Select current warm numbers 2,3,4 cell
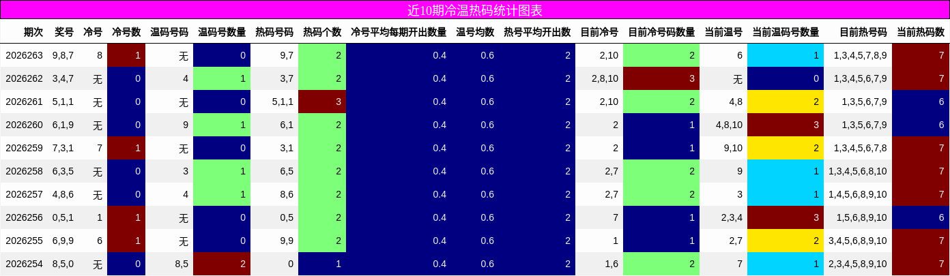 [x=723, y=217]
